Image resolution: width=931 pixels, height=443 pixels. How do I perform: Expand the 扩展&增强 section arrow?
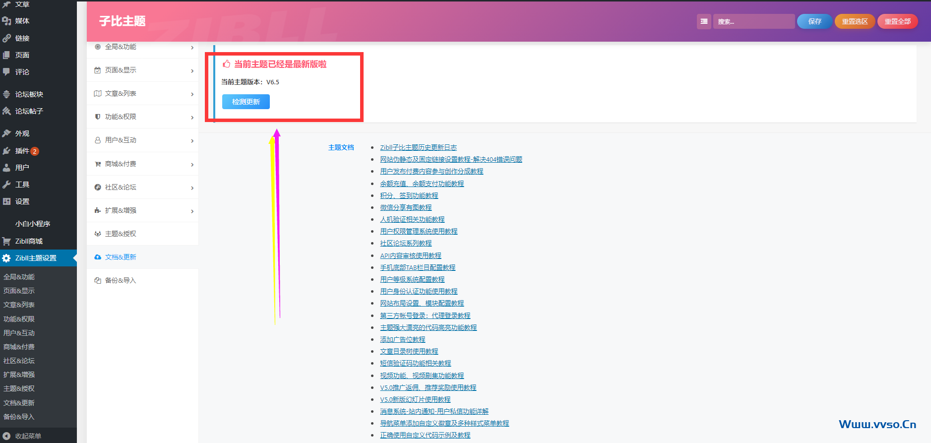[192, 211]
